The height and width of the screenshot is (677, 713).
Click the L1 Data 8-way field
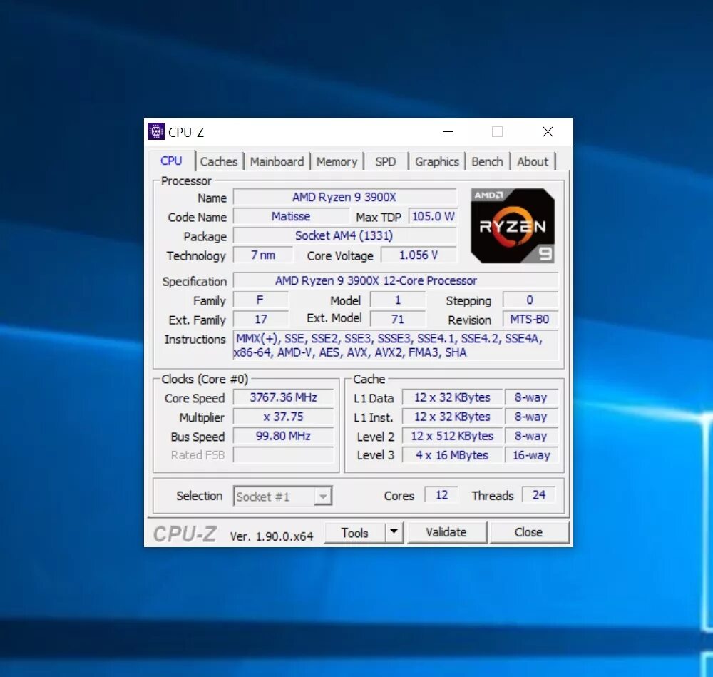click(x=531, y=397)
